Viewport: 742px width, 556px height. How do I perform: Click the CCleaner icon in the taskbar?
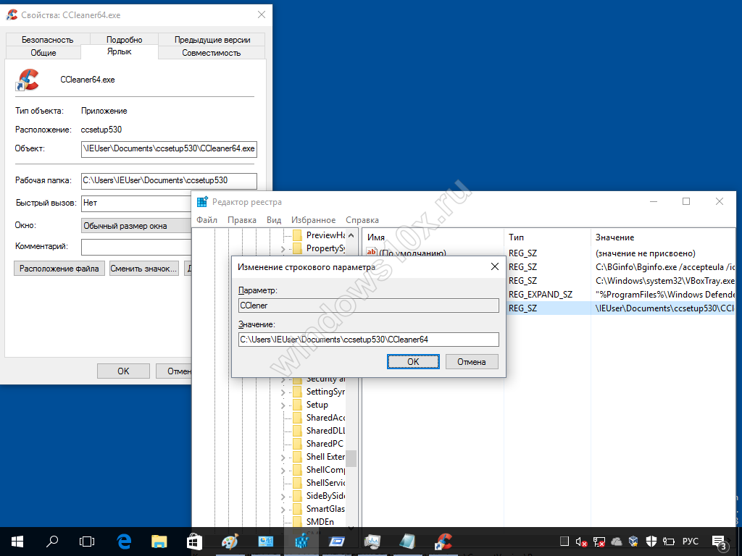click(x=443, y=541)
